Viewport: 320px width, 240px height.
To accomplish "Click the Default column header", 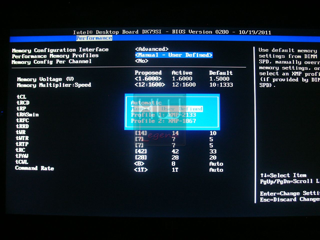I will 221,73.
